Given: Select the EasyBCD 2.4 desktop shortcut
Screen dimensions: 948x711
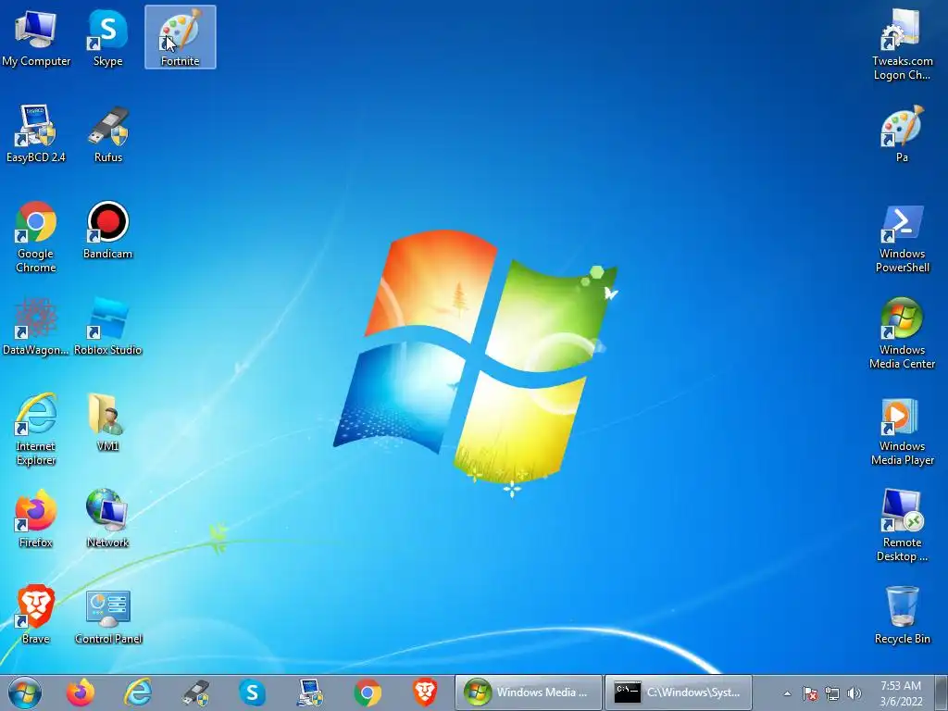Looking at the screenshot, I should 36,134.
